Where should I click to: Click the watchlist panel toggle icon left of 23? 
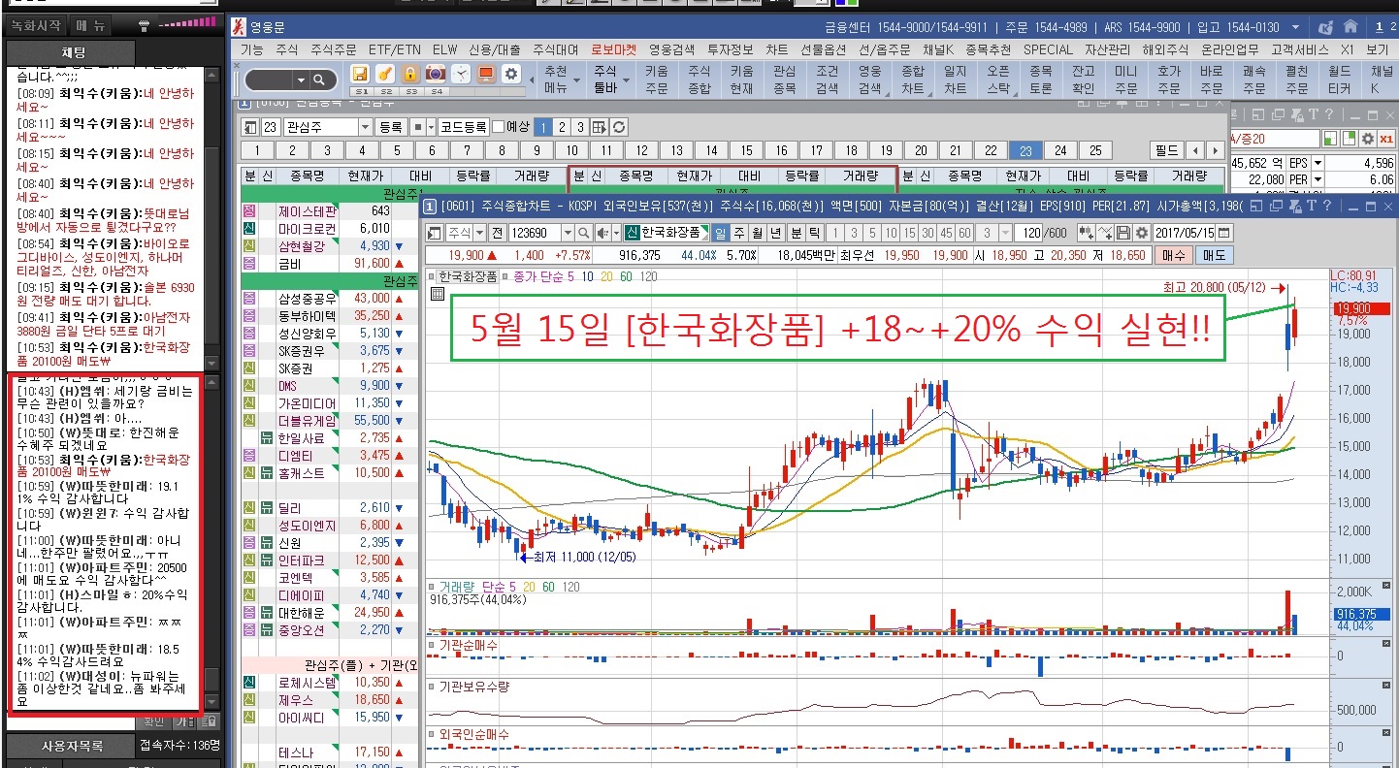(x=250, y=127)
